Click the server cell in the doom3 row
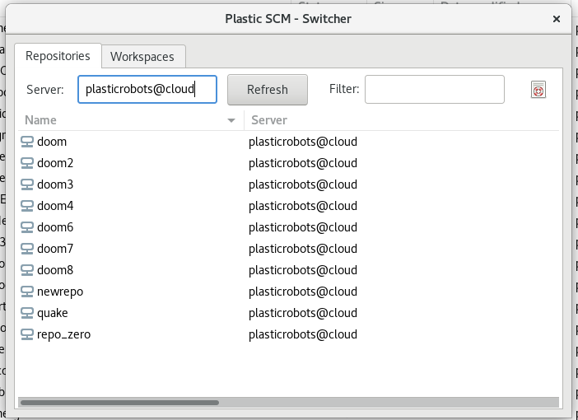Viewport: 578px width, 420px height. [303, 184]
